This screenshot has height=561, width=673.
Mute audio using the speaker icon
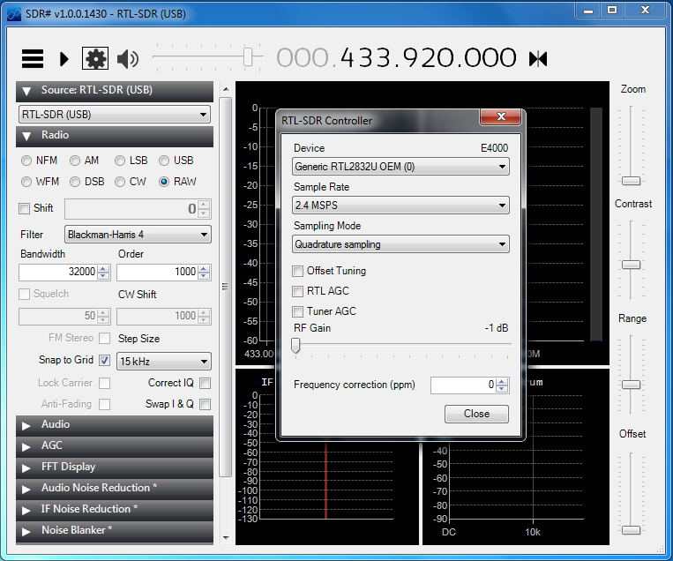[x=128, y=59]
